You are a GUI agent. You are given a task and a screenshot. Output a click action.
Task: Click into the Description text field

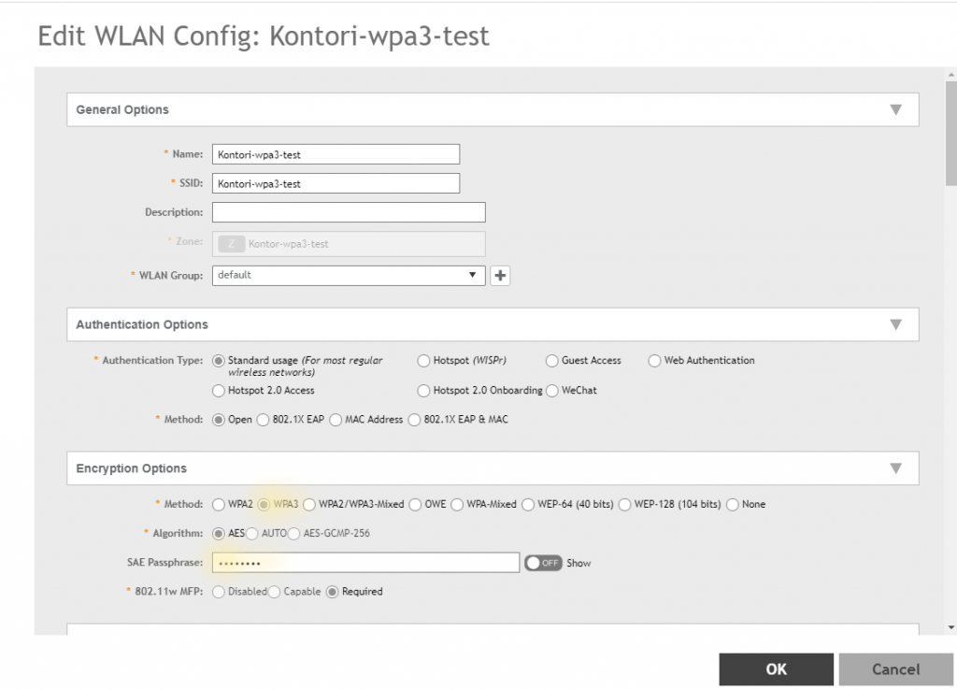tap(349, 212)
